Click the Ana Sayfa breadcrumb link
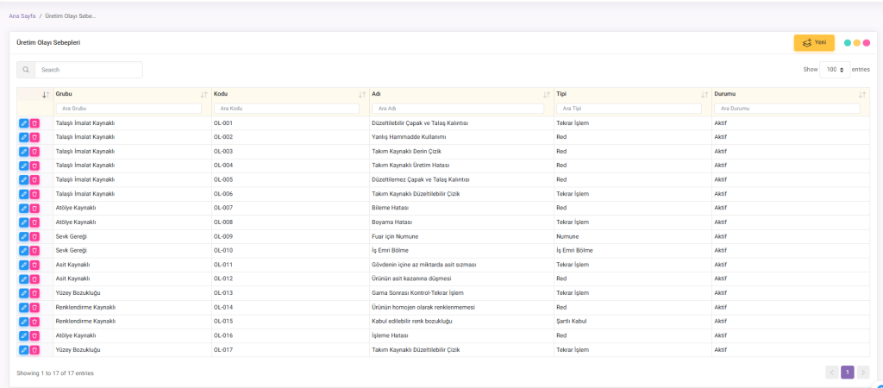This screenshot has height=388, width=883. [x=22, y=16]
